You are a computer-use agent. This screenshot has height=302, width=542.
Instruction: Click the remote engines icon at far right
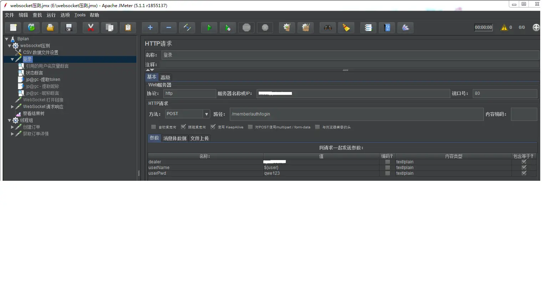click(x=536, y=27)
